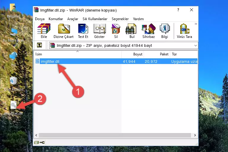Sort by the Paket column header

157,54
